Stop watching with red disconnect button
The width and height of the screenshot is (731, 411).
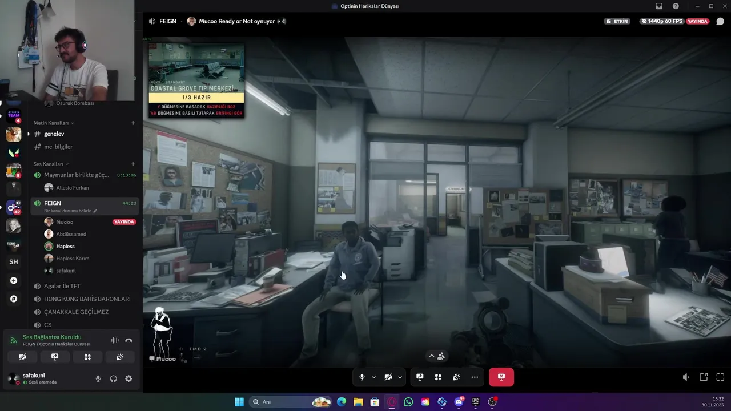click(x=501, y=377)
